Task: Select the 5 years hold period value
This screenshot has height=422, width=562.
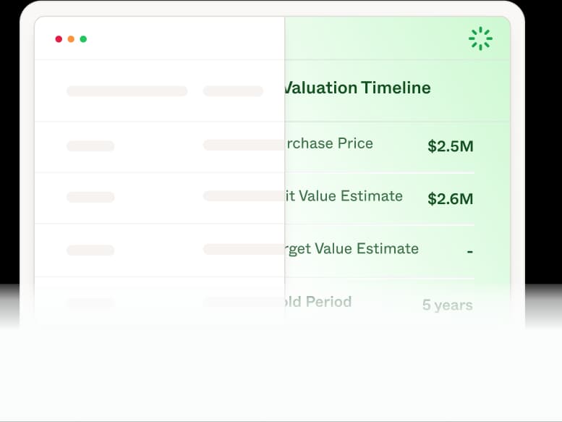Action: 447,305
